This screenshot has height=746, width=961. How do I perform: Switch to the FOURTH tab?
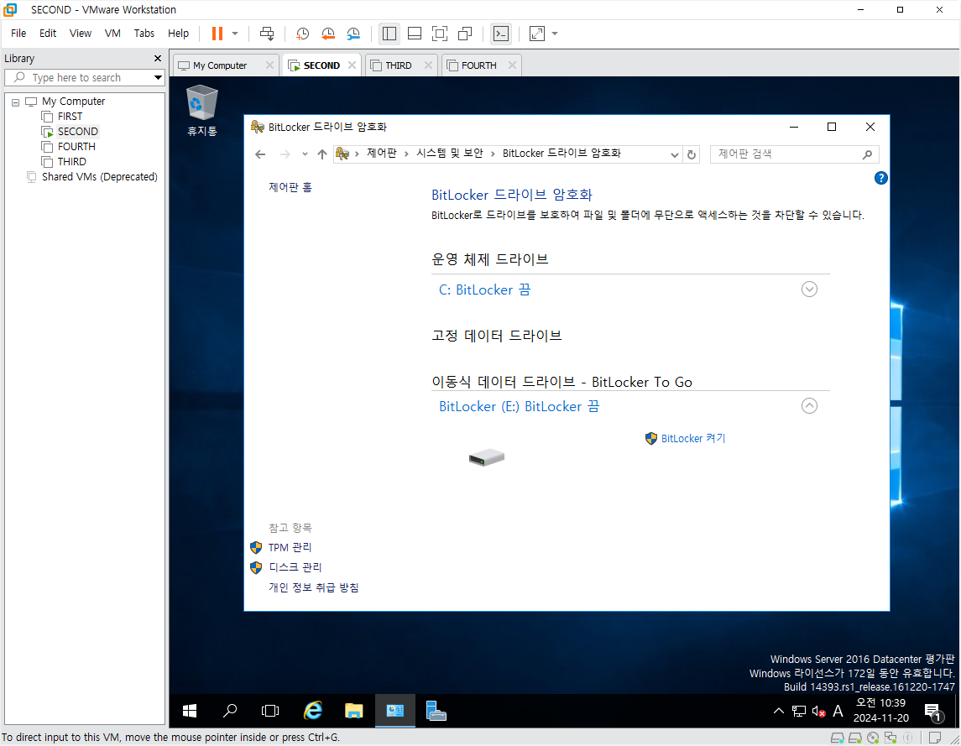(478, 65)
